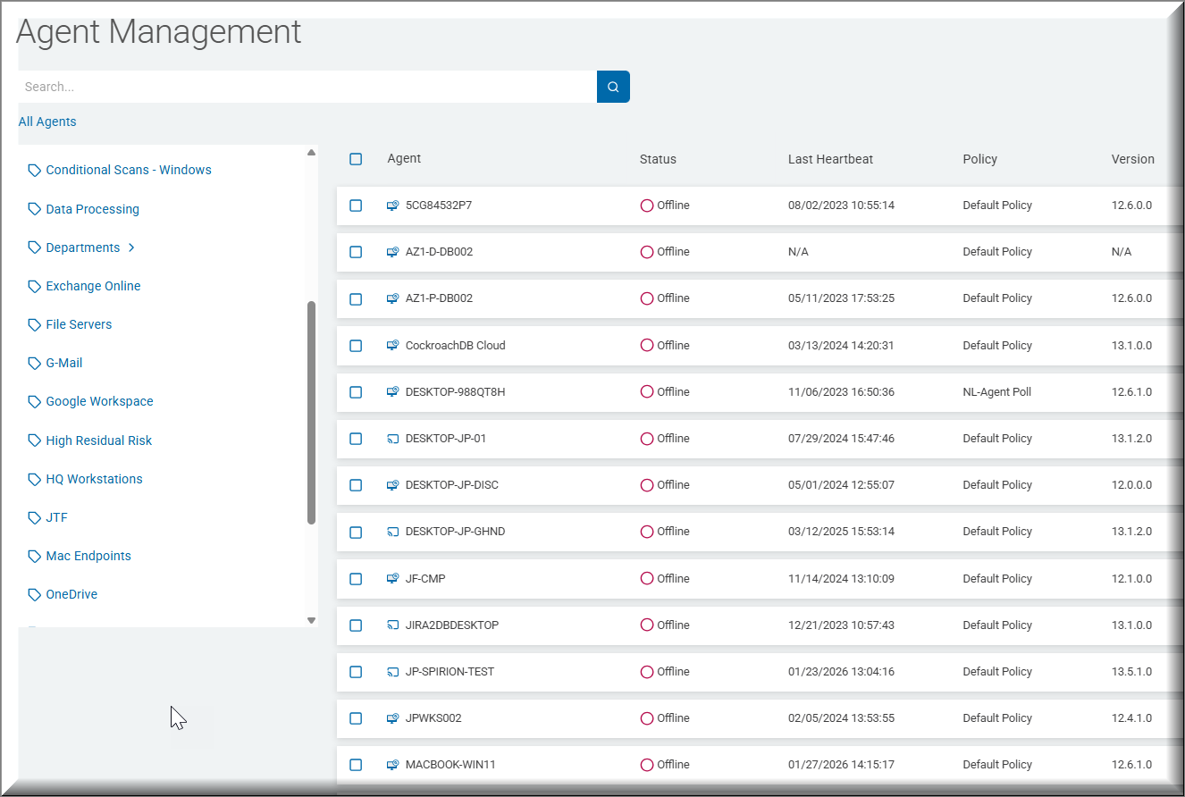Open the All Agents link

(47, 122)
